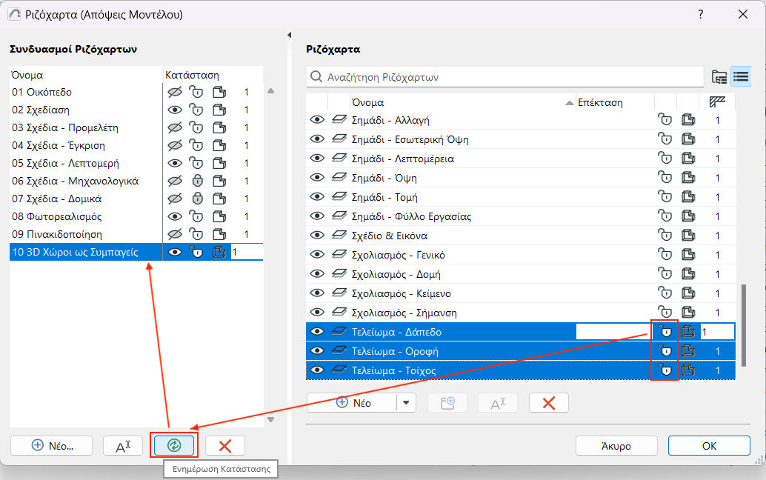Viewport: 766px width, 480px height.
Task: Select layer Σχολιασμός - Σήμανση
Action: pyautogui.click(x=404, y=313)
